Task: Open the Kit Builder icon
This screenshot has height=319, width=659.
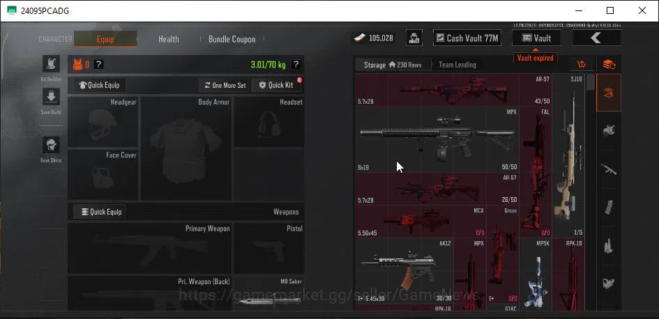Action: click(51, 64)
